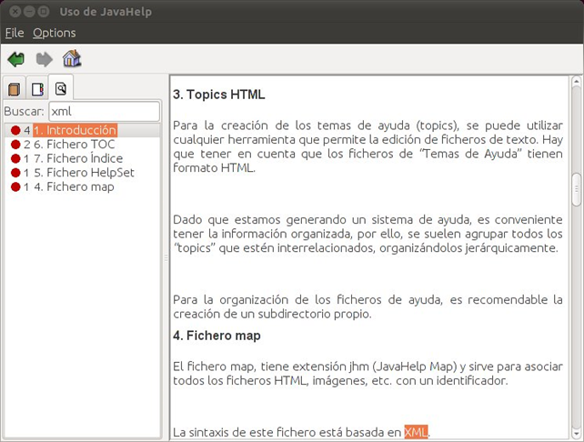Select the Search tab with magnifier
Image resolution: width=584 pixels, height=442 pixels.
61,88
